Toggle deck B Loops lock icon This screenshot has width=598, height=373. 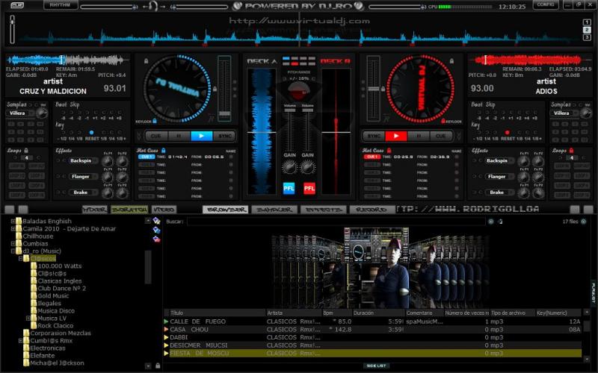tap(571, 151)
